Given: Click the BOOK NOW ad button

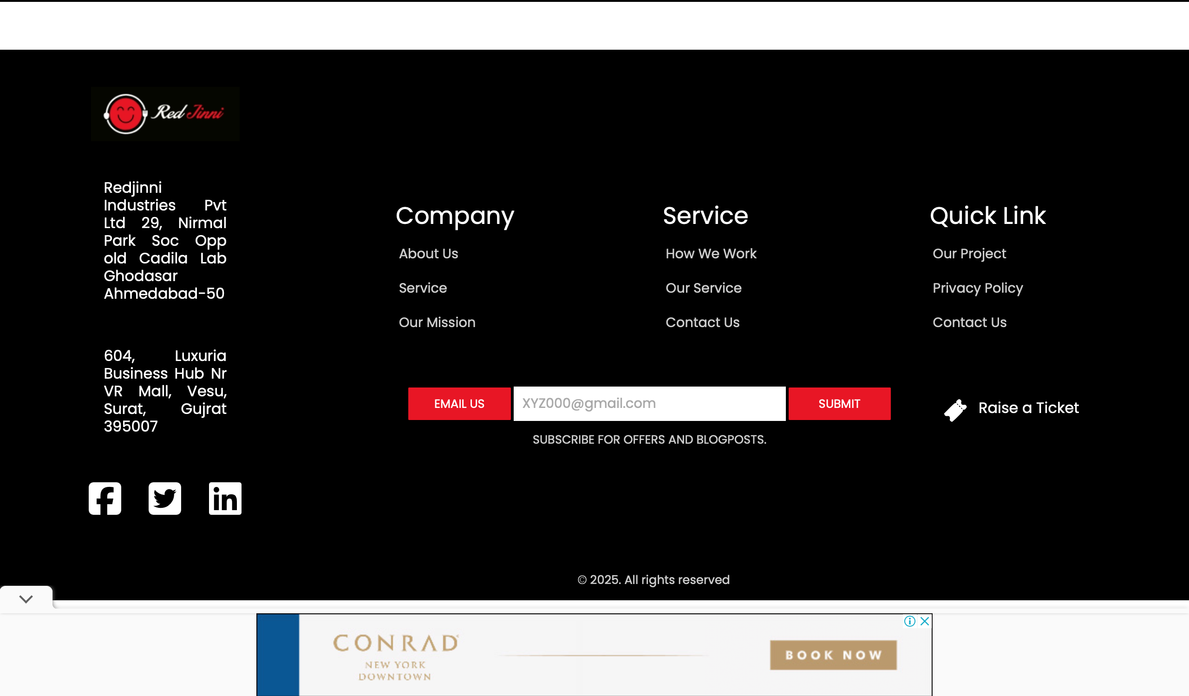Looking at the screenshot, I should [833, 655].
